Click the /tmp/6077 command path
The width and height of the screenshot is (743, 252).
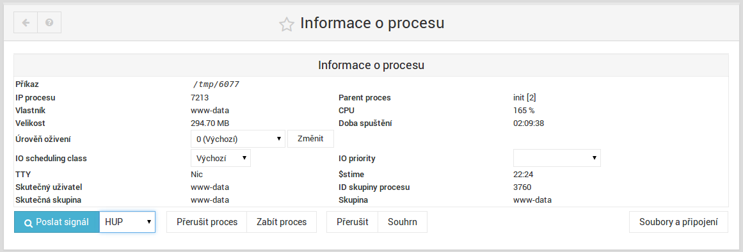216,84
